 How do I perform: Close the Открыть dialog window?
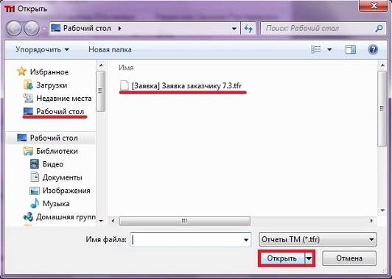click(x=374, y=5)
